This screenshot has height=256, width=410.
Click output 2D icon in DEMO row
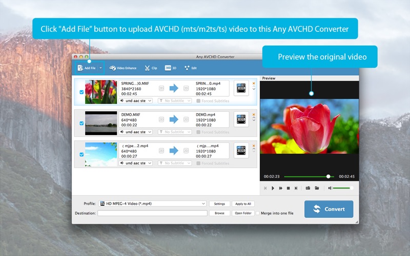186,119
